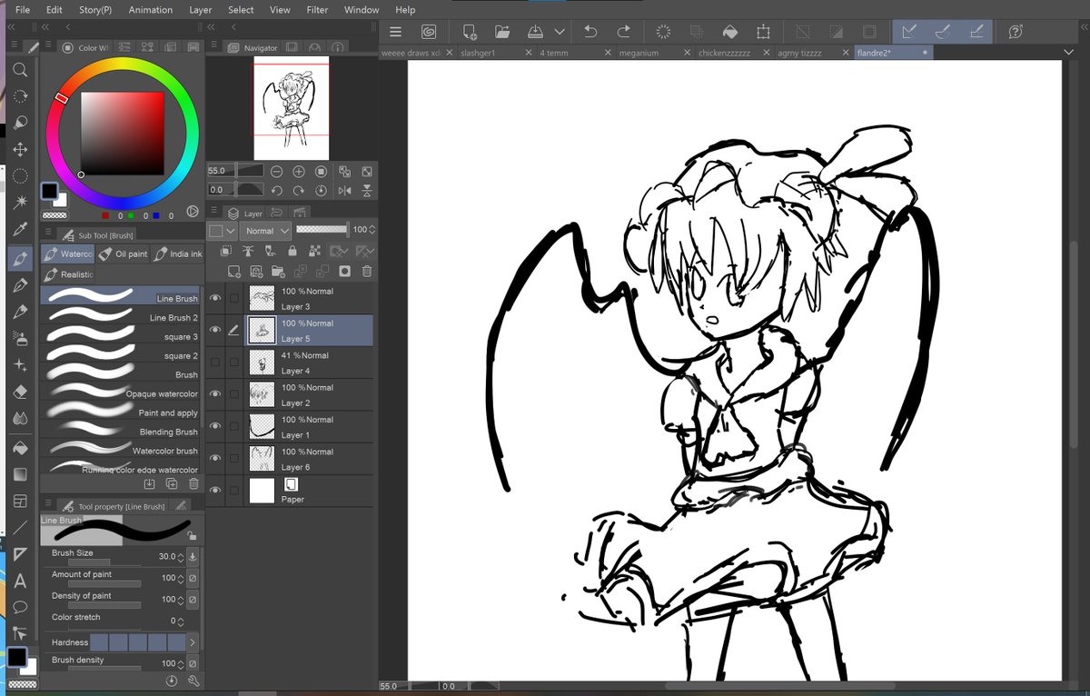Click New raster layer icon
The width and height of the screenshot is (1090, 696).
click(x=234, y=271)
